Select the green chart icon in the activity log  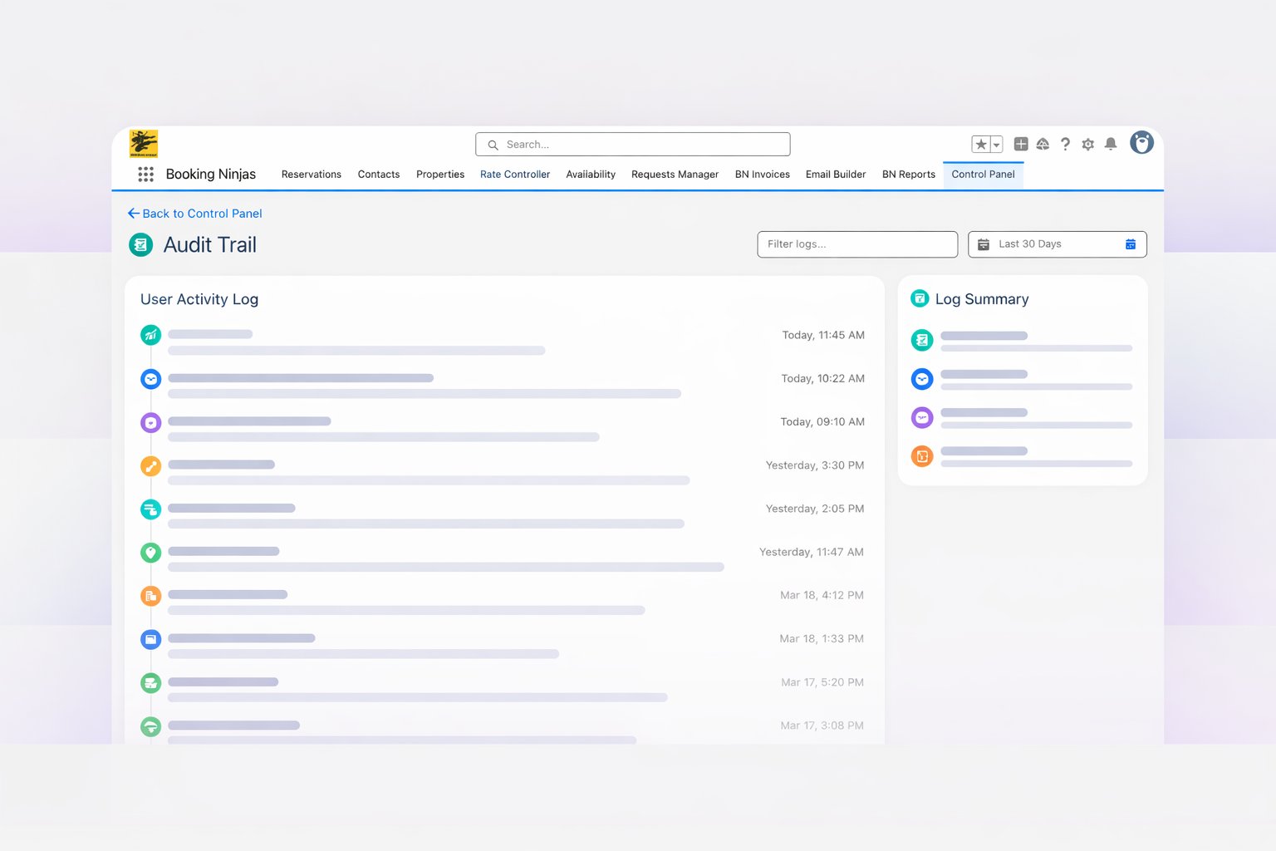[150, 335]
